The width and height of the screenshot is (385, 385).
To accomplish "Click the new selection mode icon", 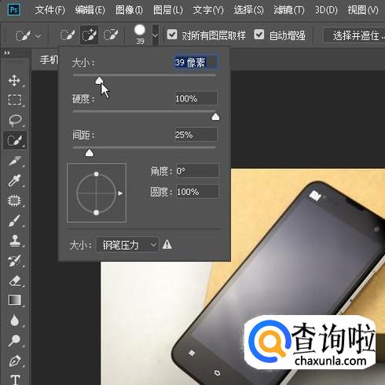I will (68, 35).
